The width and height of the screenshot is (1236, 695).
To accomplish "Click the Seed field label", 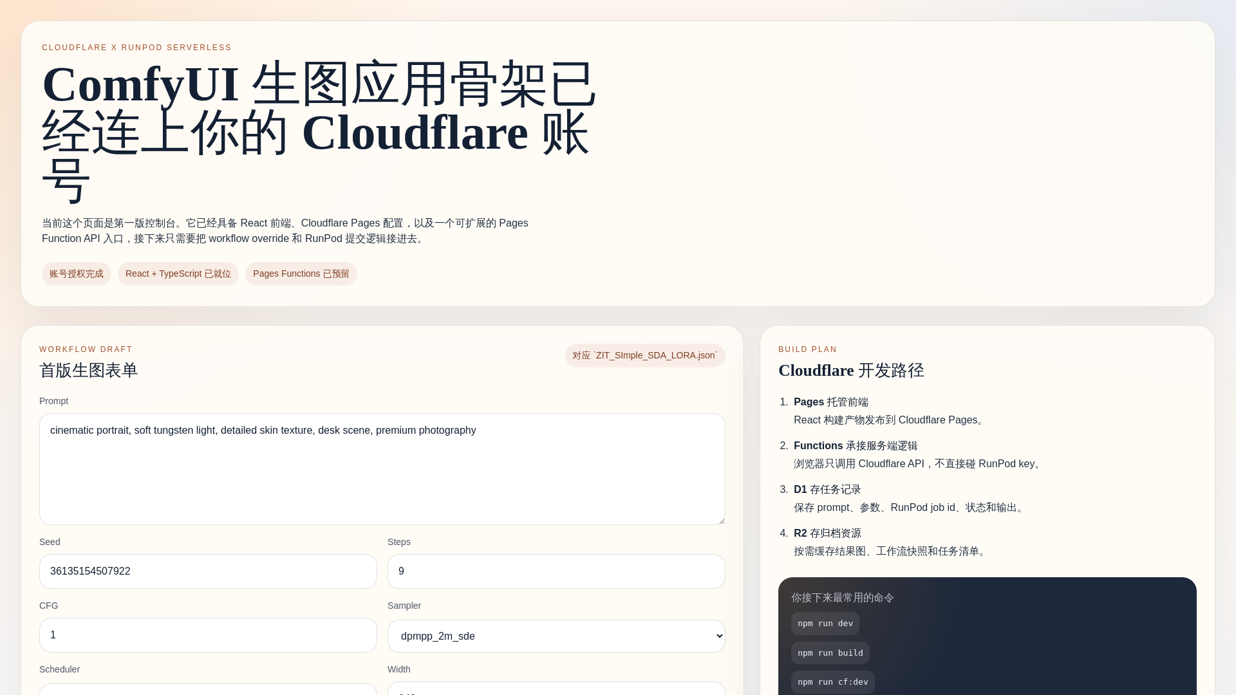I will pyautogui.click(x=50, y=542).
